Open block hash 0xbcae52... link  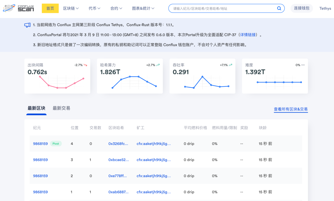(x=118, y=160)
